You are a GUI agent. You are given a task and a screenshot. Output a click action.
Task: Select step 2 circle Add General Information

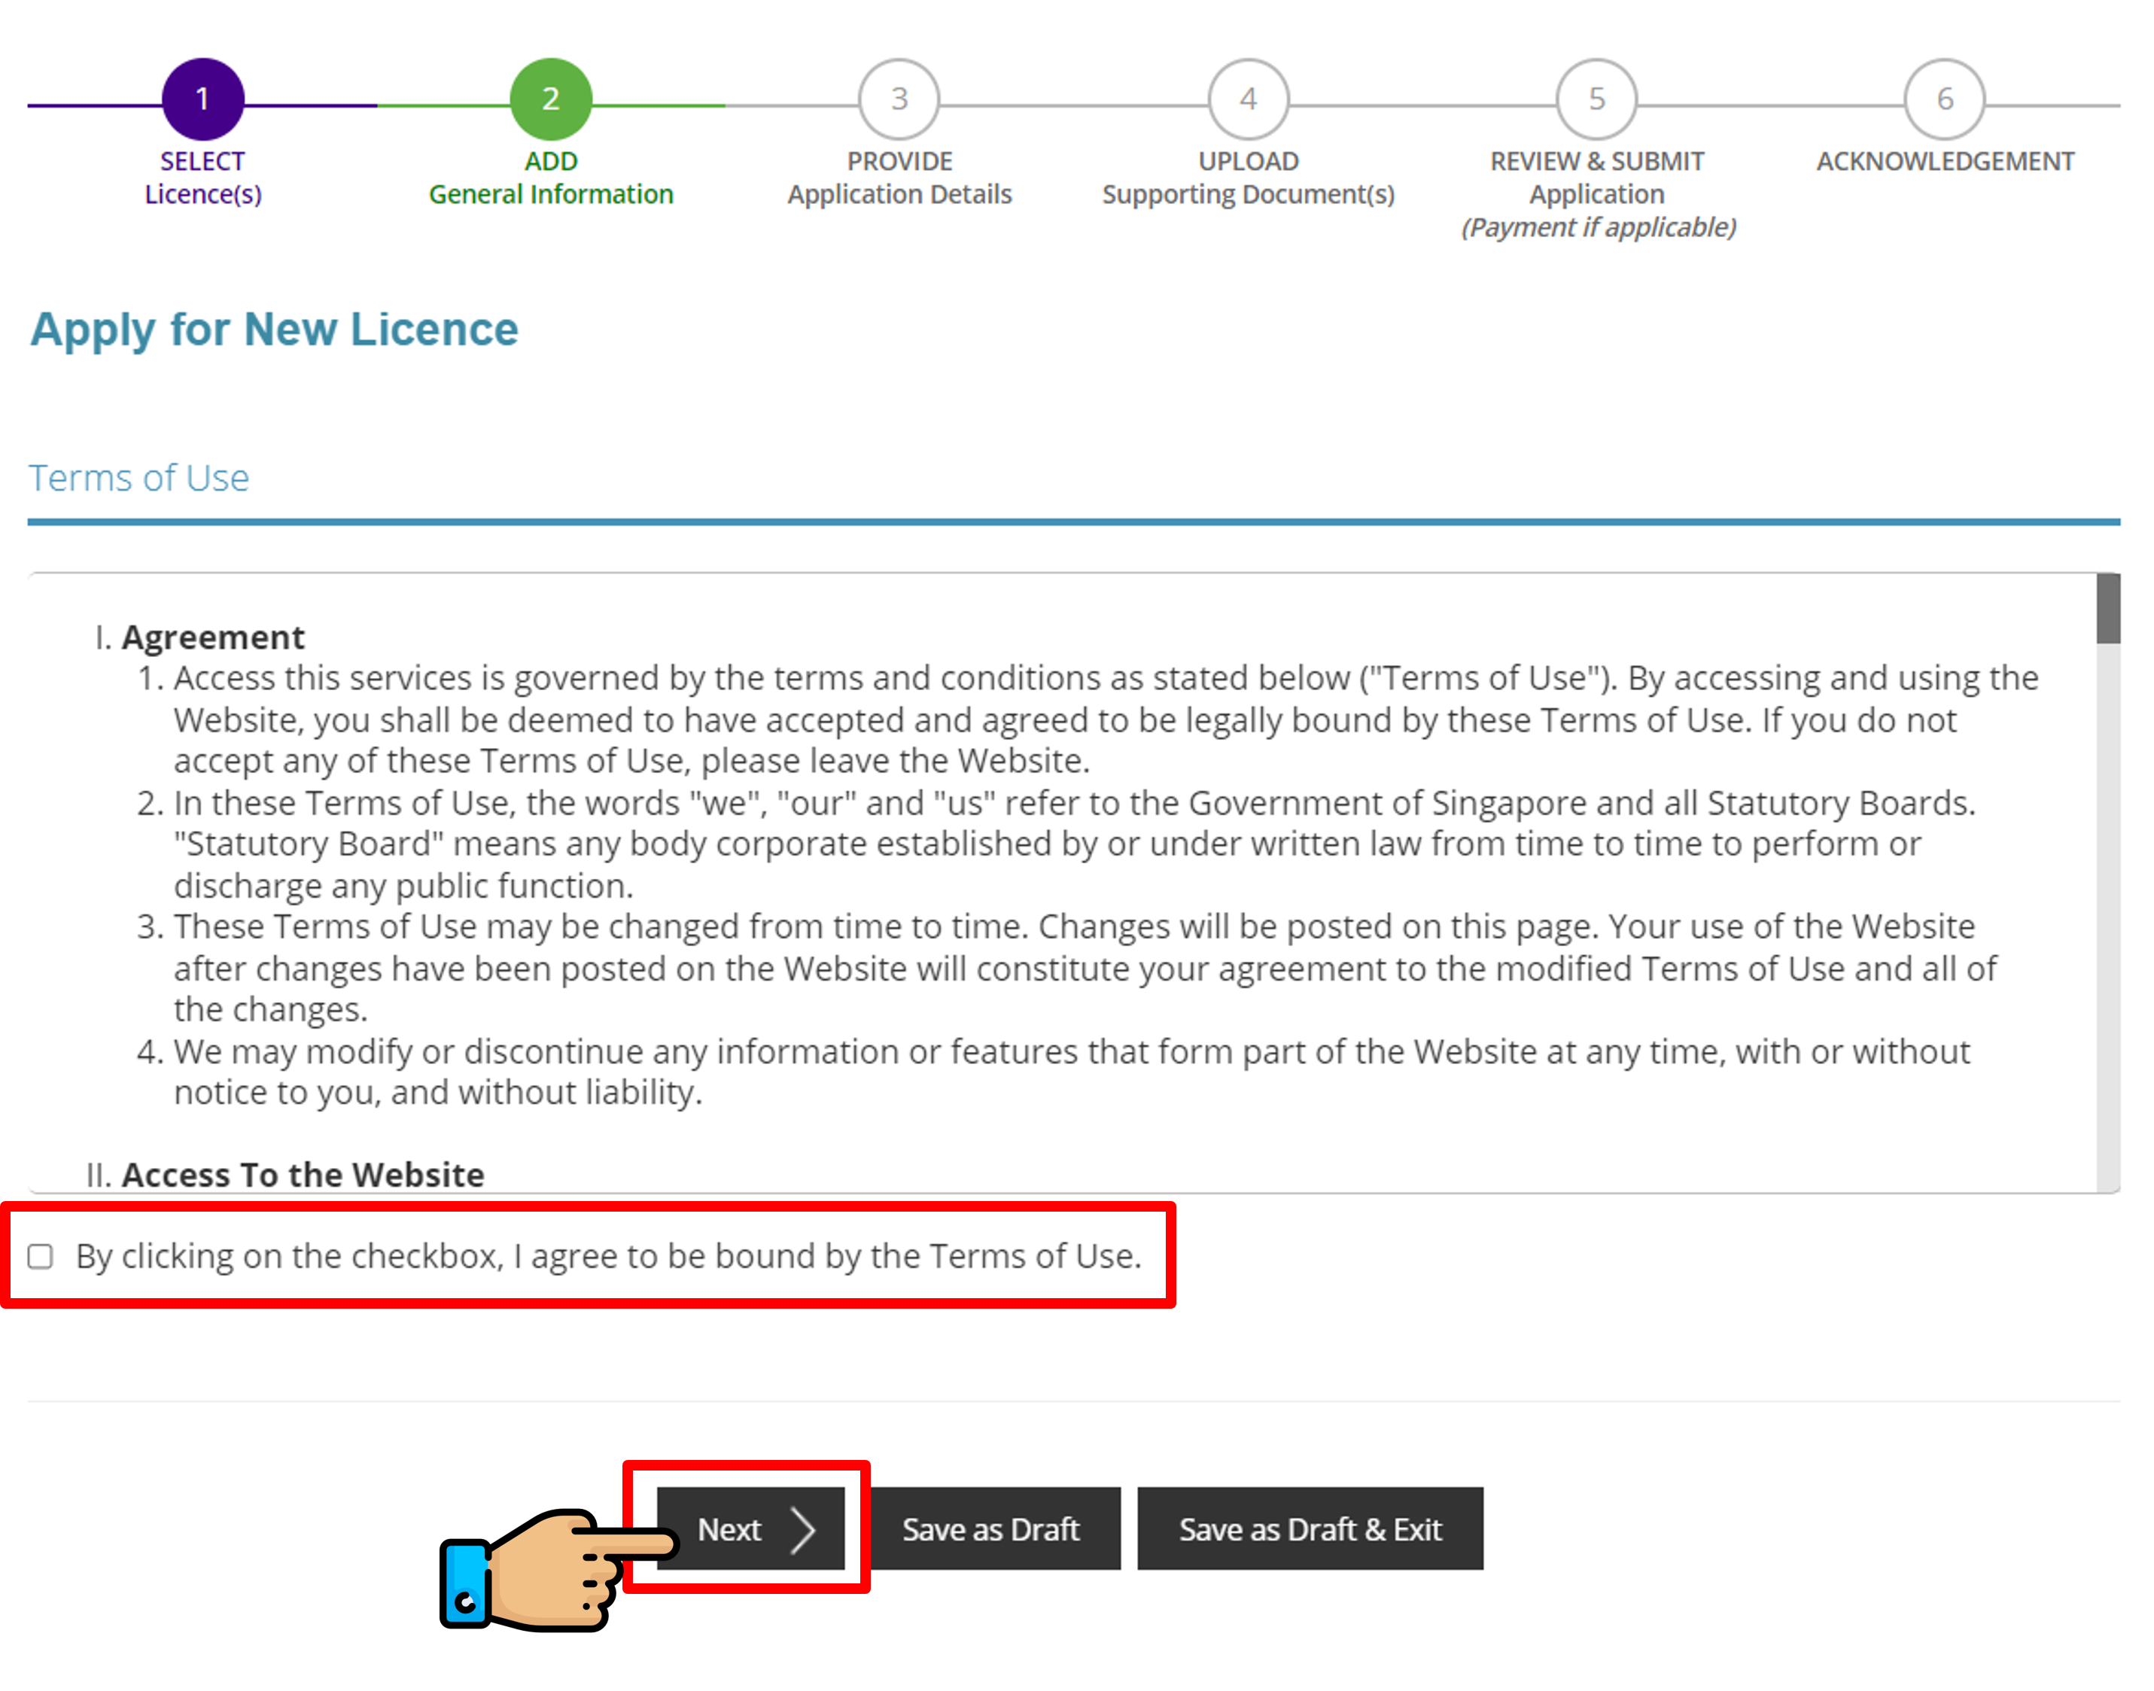point(552,99)
